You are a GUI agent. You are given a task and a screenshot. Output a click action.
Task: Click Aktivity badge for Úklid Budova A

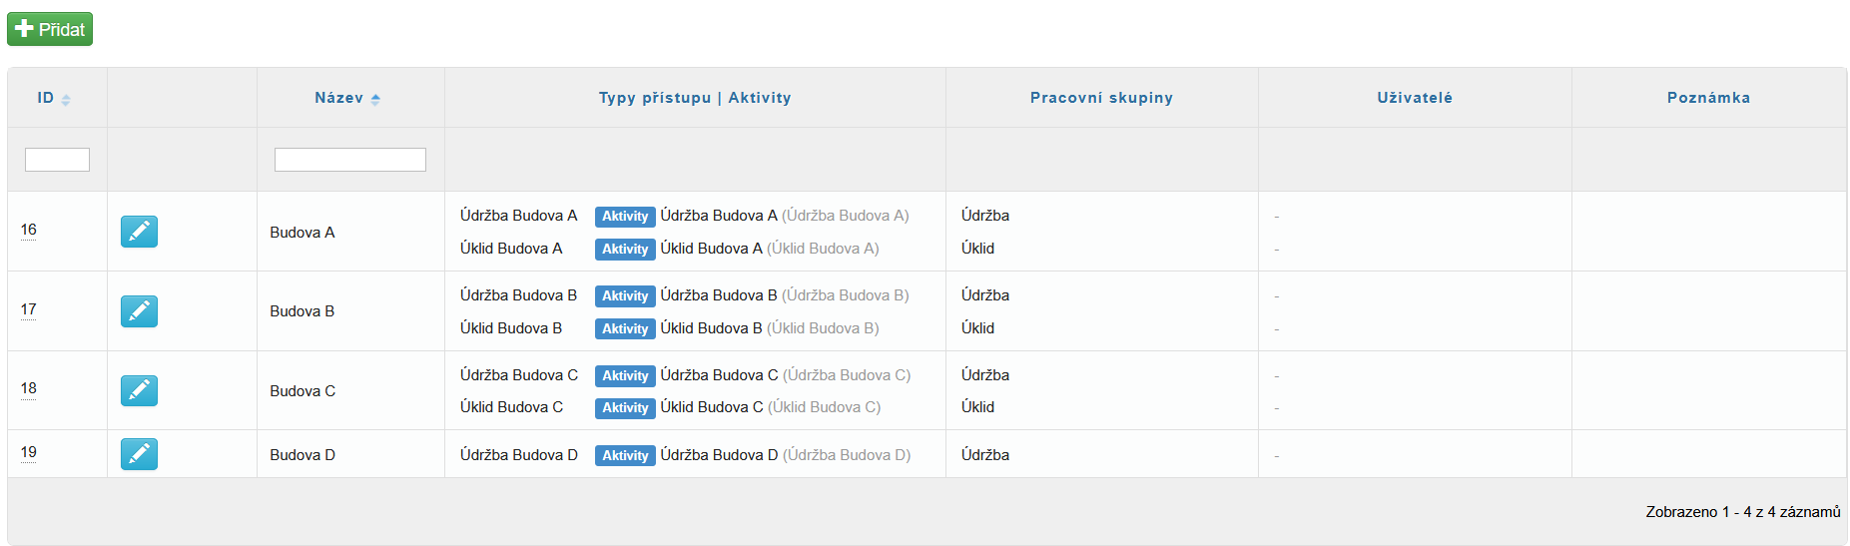(625, 250)
